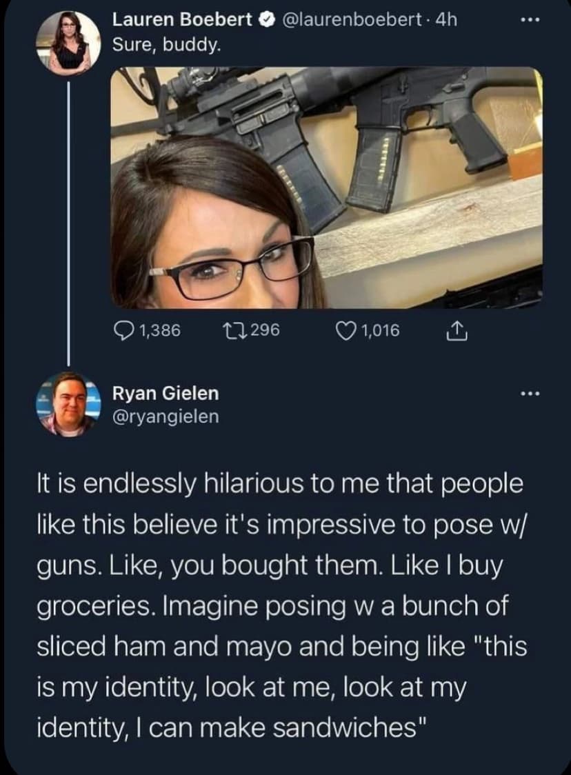Click the 1,016 likes count
This screenshot has width=571, height=775.
pyautogui.click(x=380, y=331)
